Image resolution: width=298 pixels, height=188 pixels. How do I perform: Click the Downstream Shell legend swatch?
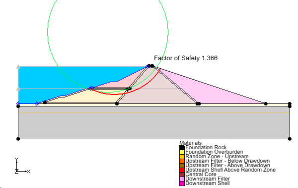pos(182,184)
